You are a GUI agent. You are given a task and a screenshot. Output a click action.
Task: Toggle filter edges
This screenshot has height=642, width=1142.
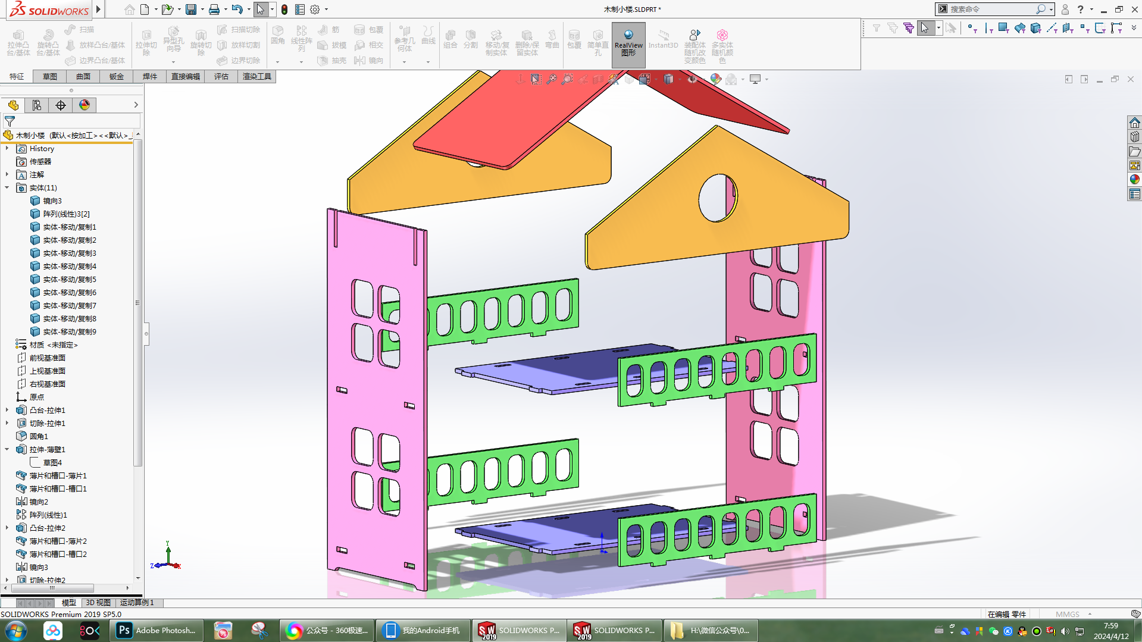tap(988, 28)
